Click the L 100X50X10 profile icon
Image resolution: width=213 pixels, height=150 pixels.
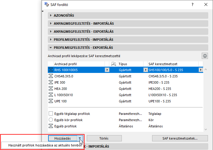click(50, 95)
